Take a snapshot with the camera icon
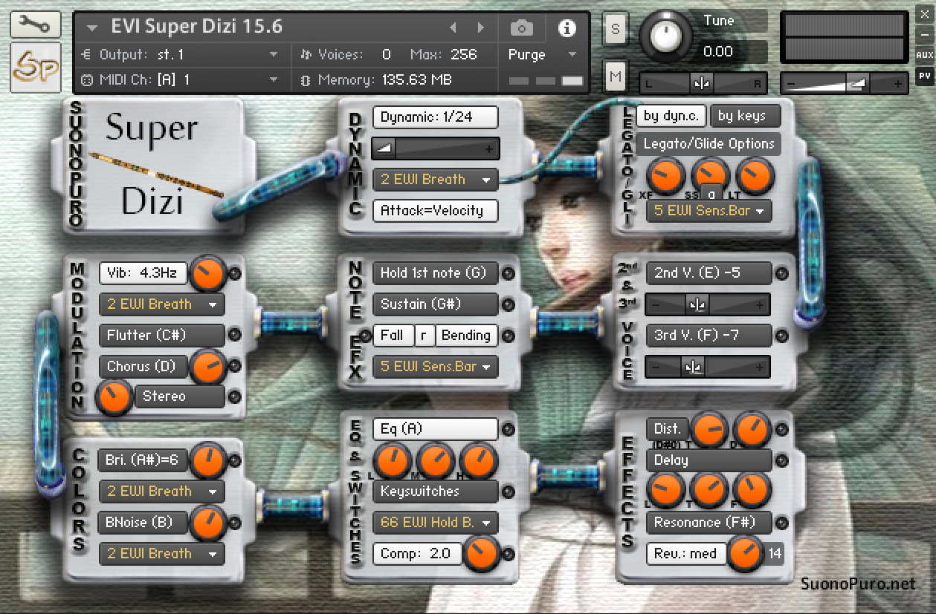The height and width of the screenshot is (614, 936). (x=522, y=28)
